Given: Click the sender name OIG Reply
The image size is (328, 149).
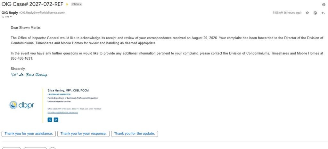Looking at the screenshot, I should [x=10, y=13].
